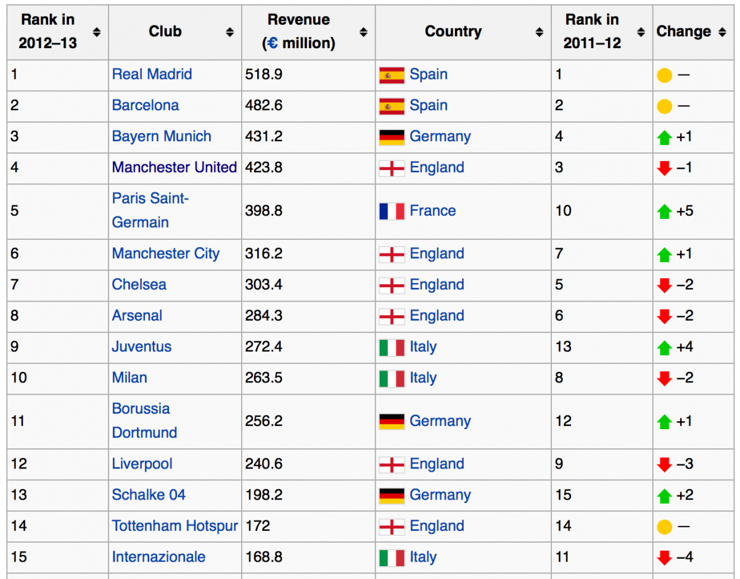Click the green up arrow for Paris Saint-Germain
740x579 pixels.
pos(664,211)
